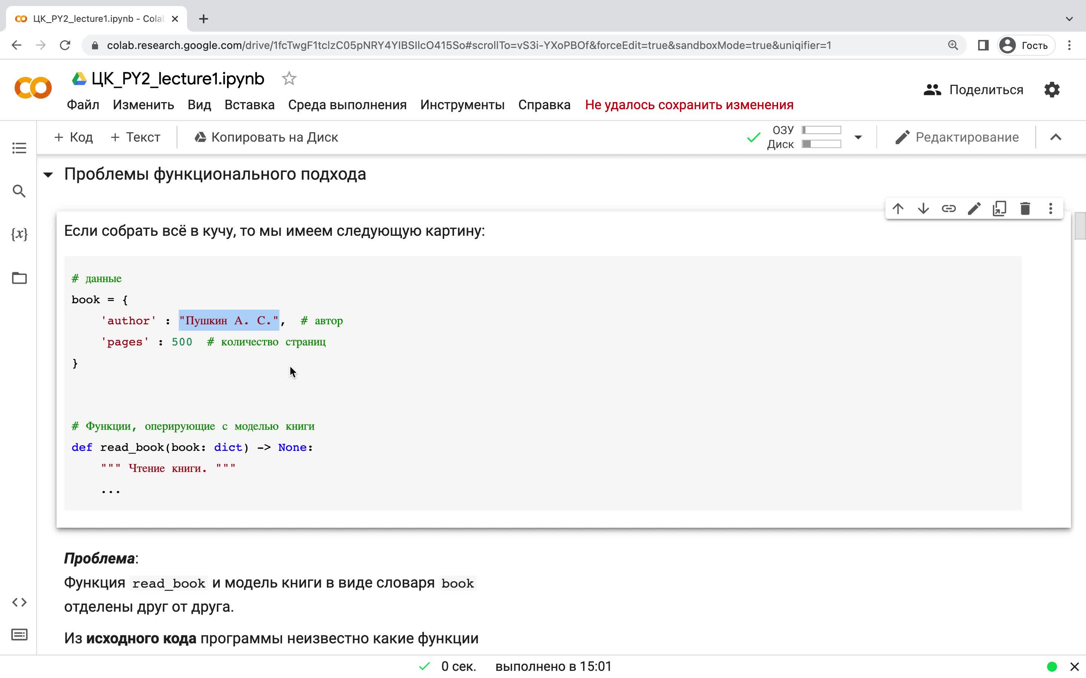Open the terminal panel icon
1086x678 pixels.
pyautogui.click(x=19, y=635)
